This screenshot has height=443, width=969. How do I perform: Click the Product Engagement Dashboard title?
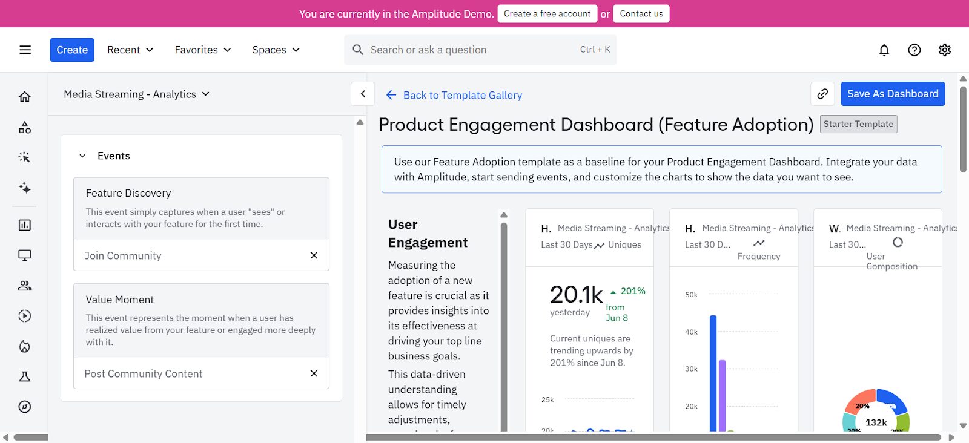click(596, 125)
